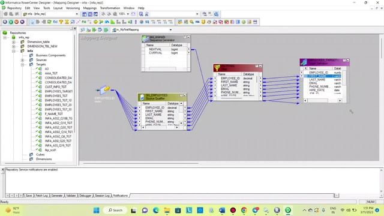Toggle the Navigator window view button
This screenshot has height=216, width=384.
[x=84, y=14]
